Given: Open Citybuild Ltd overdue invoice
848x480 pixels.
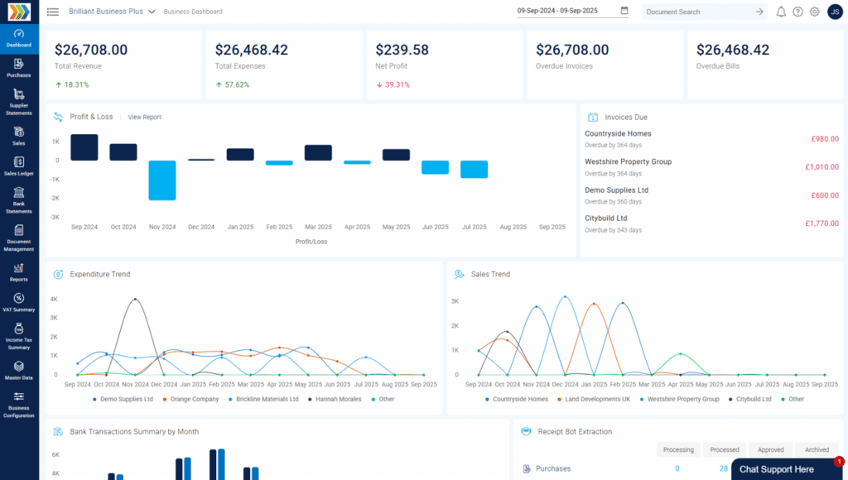Looking at the screenshot, I should (711, 223).
